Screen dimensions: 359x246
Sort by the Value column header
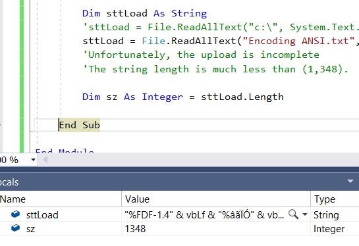[216, 199]
